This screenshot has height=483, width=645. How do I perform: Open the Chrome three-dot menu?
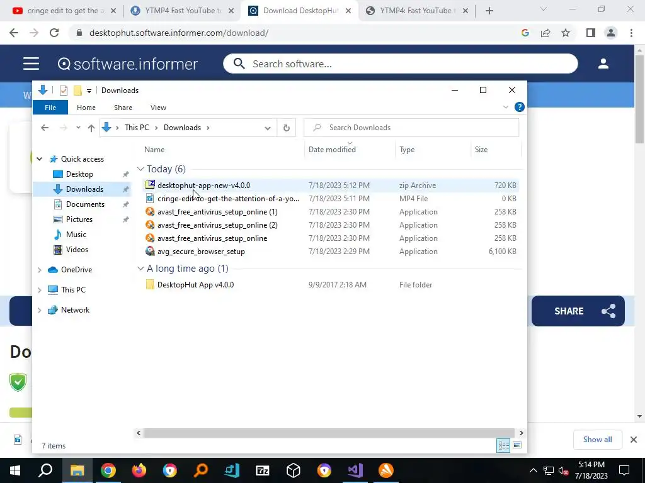[x=631, y=33]
